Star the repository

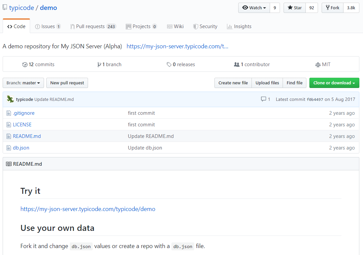click(295, 8)
